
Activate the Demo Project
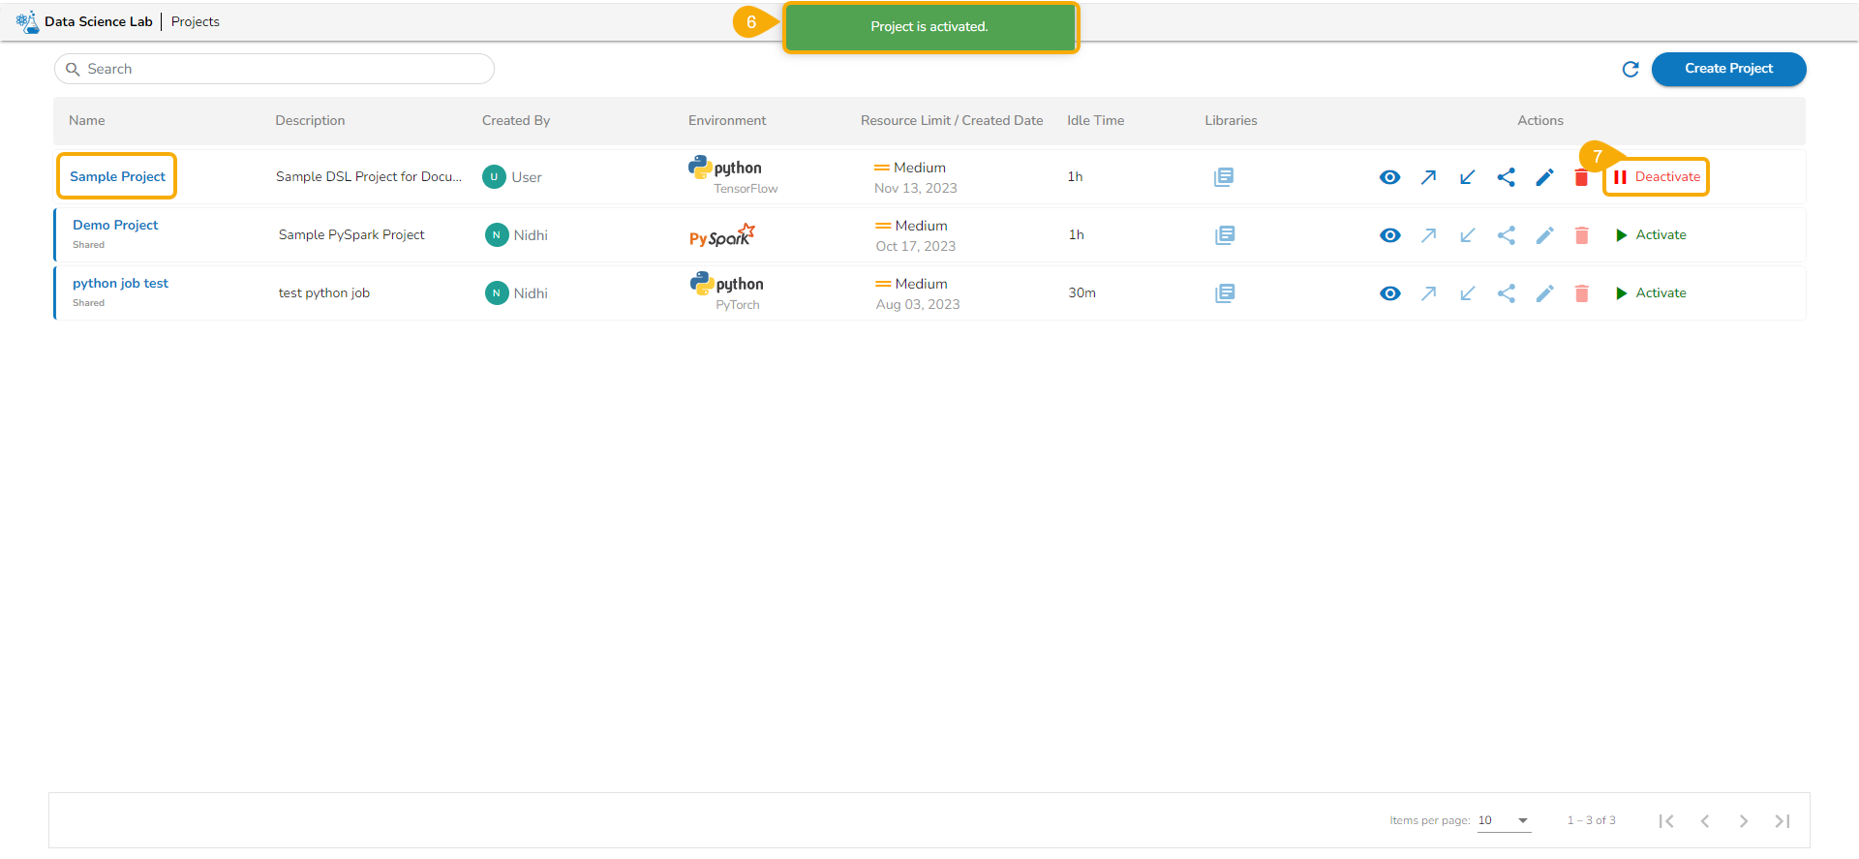click(1651, 235)
